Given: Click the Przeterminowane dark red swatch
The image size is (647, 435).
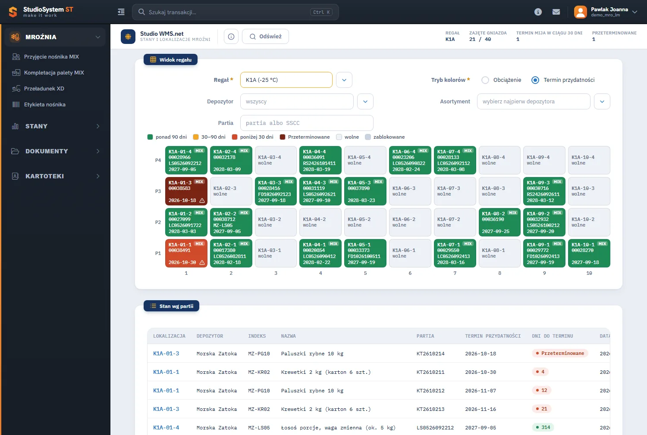Looking at the screenshot, I should coord(283,137).
